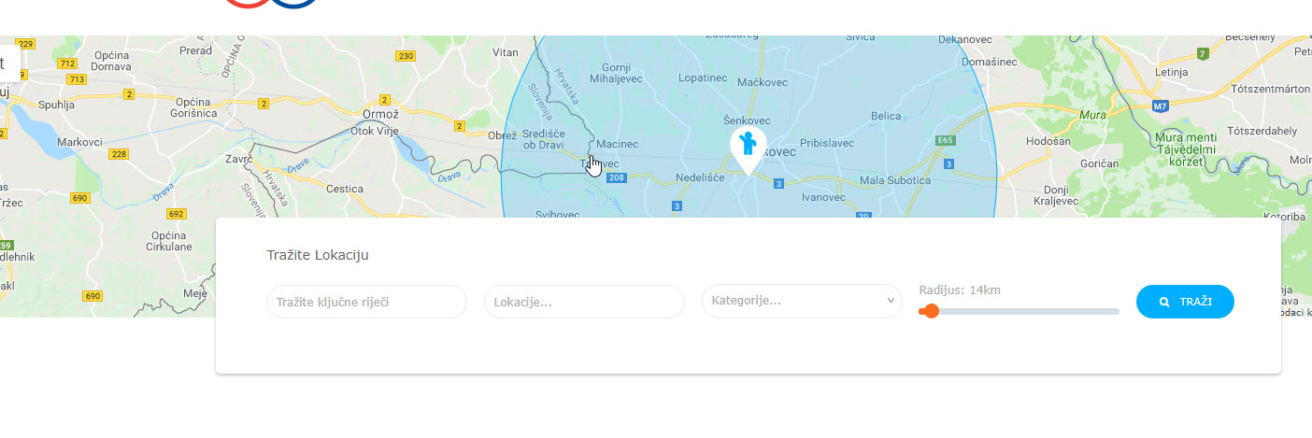Click the Mura menti Tájvédelmi körzet park label
The width and height of the screenshot is (1312, 438).
point(1185,149)
